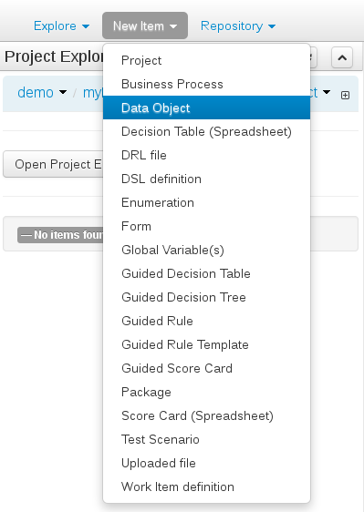Close the New Item dropdown button
This screenshot has width=364, height=512.
[x=145, y=26]
